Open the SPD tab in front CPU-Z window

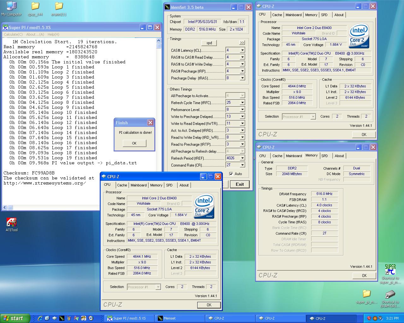[x=169, y=185]
